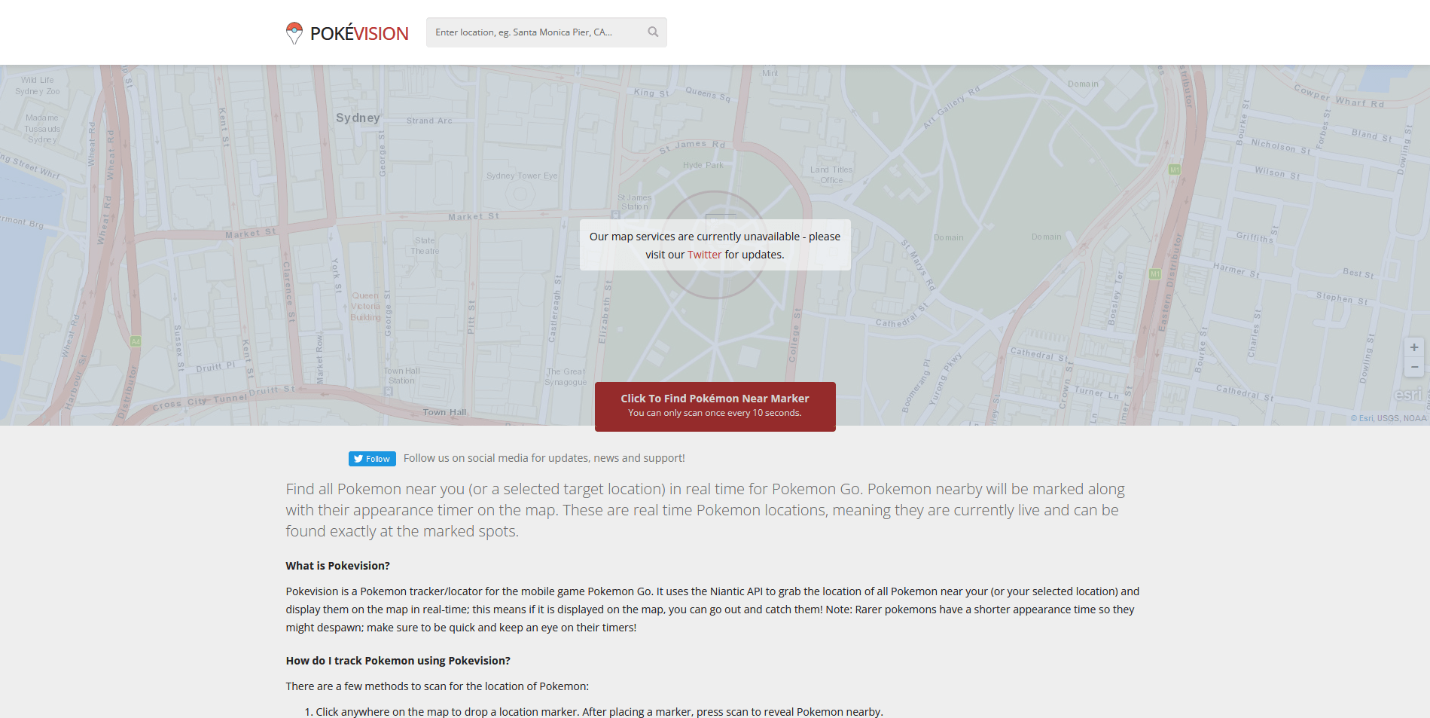The height and width of the screenshot is (718, 1430).
Task: Open the Twitter link in the unavailable notice
Action: [x=703, y=254]
